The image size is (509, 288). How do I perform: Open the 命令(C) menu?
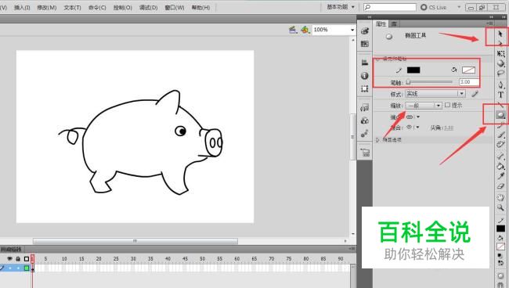[97, 7]
